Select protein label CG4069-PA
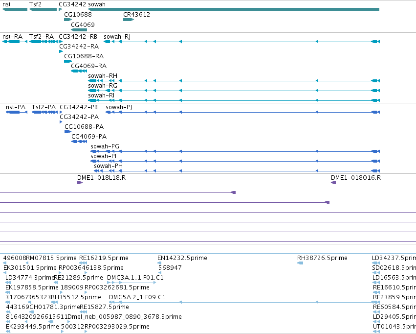Screen dimensions: 416x334 point(89,136)
